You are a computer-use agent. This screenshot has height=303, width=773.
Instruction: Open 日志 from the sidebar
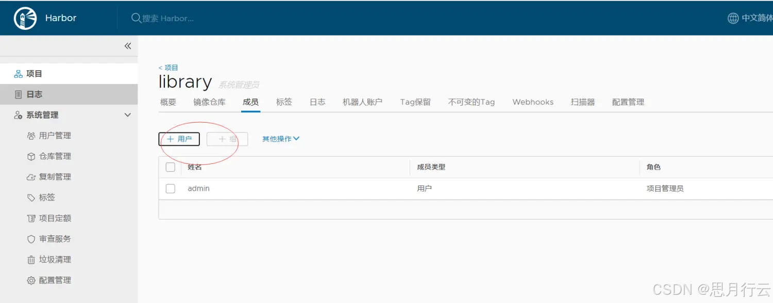33,94
